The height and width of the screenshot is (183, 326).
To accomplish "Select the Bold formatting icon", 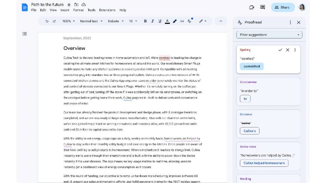I will [145, 21].
